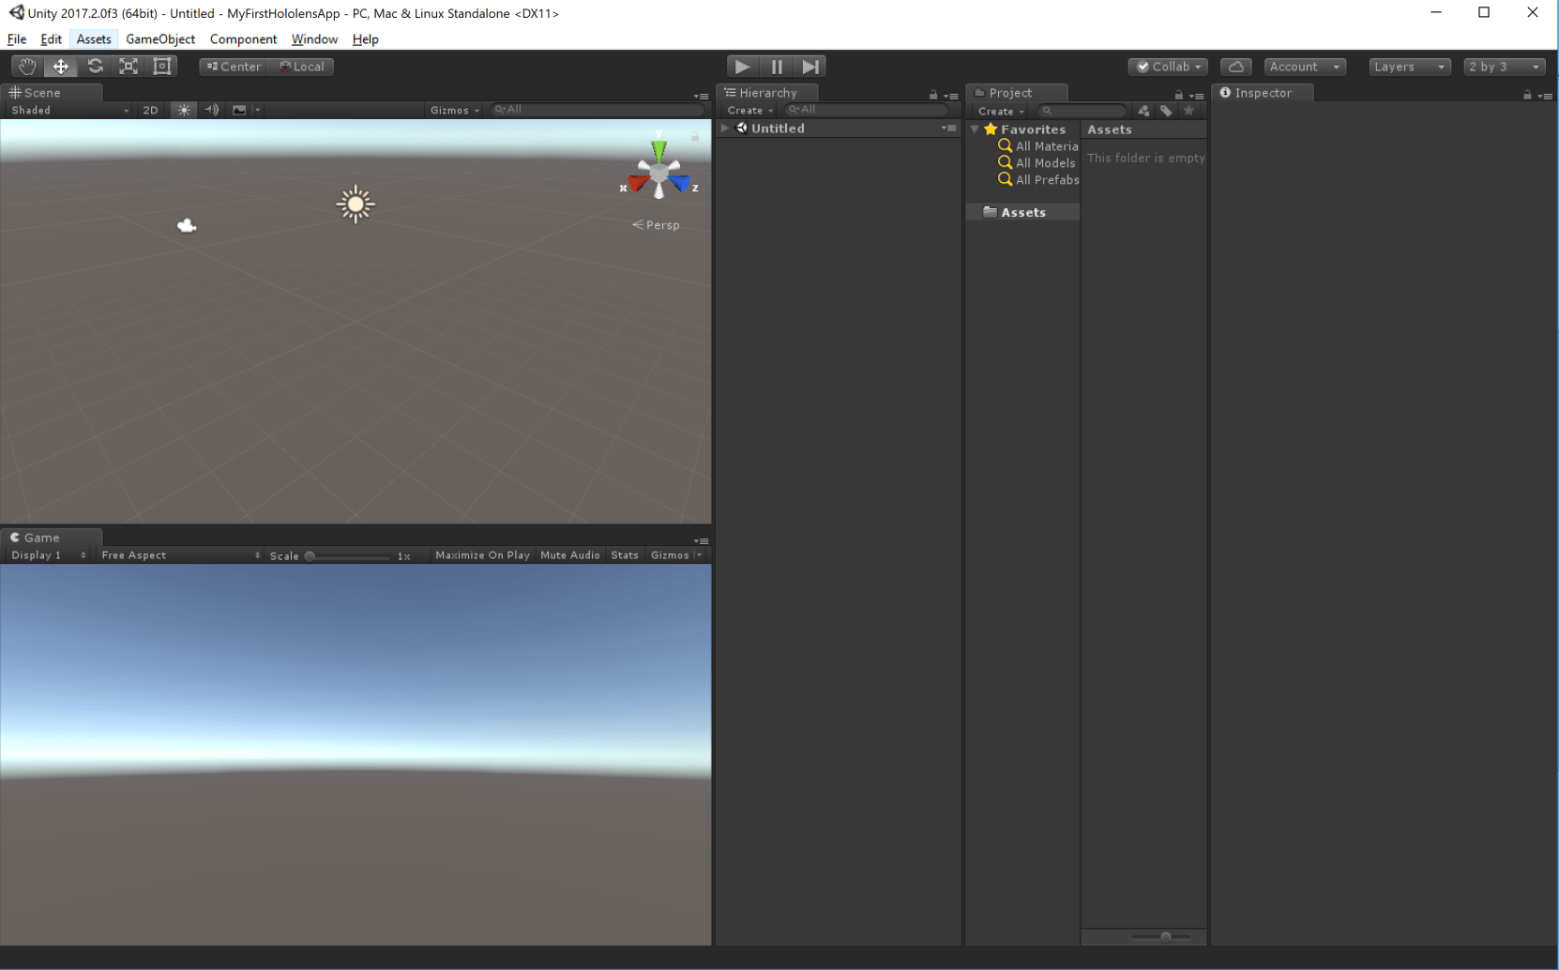
Task: Click the Project panel search field
Action: (x=1083, y=110)
